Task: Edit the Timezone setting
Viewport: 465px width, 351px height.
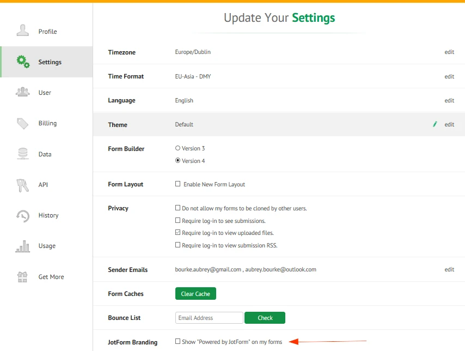Action: (x=449, y=52)
